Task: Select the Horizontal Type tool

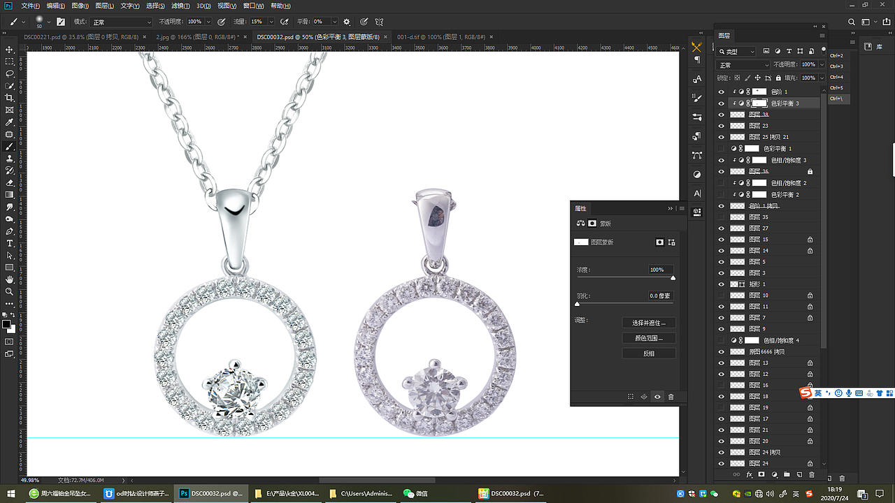Action: tap(10, 243)
